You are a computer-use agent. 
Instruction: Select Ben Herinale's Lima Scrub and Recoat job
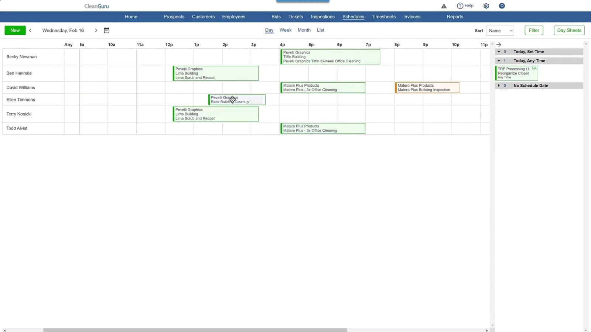(216, 73)
